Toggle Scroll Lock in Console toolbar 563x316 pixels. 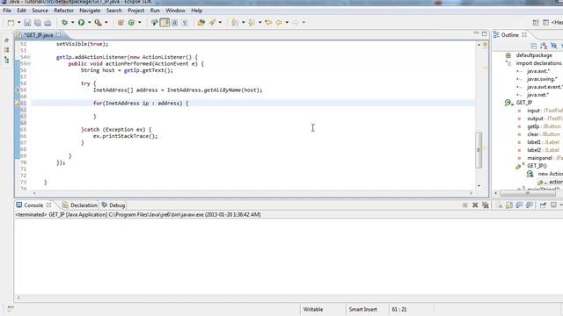[x=509, y=205]
